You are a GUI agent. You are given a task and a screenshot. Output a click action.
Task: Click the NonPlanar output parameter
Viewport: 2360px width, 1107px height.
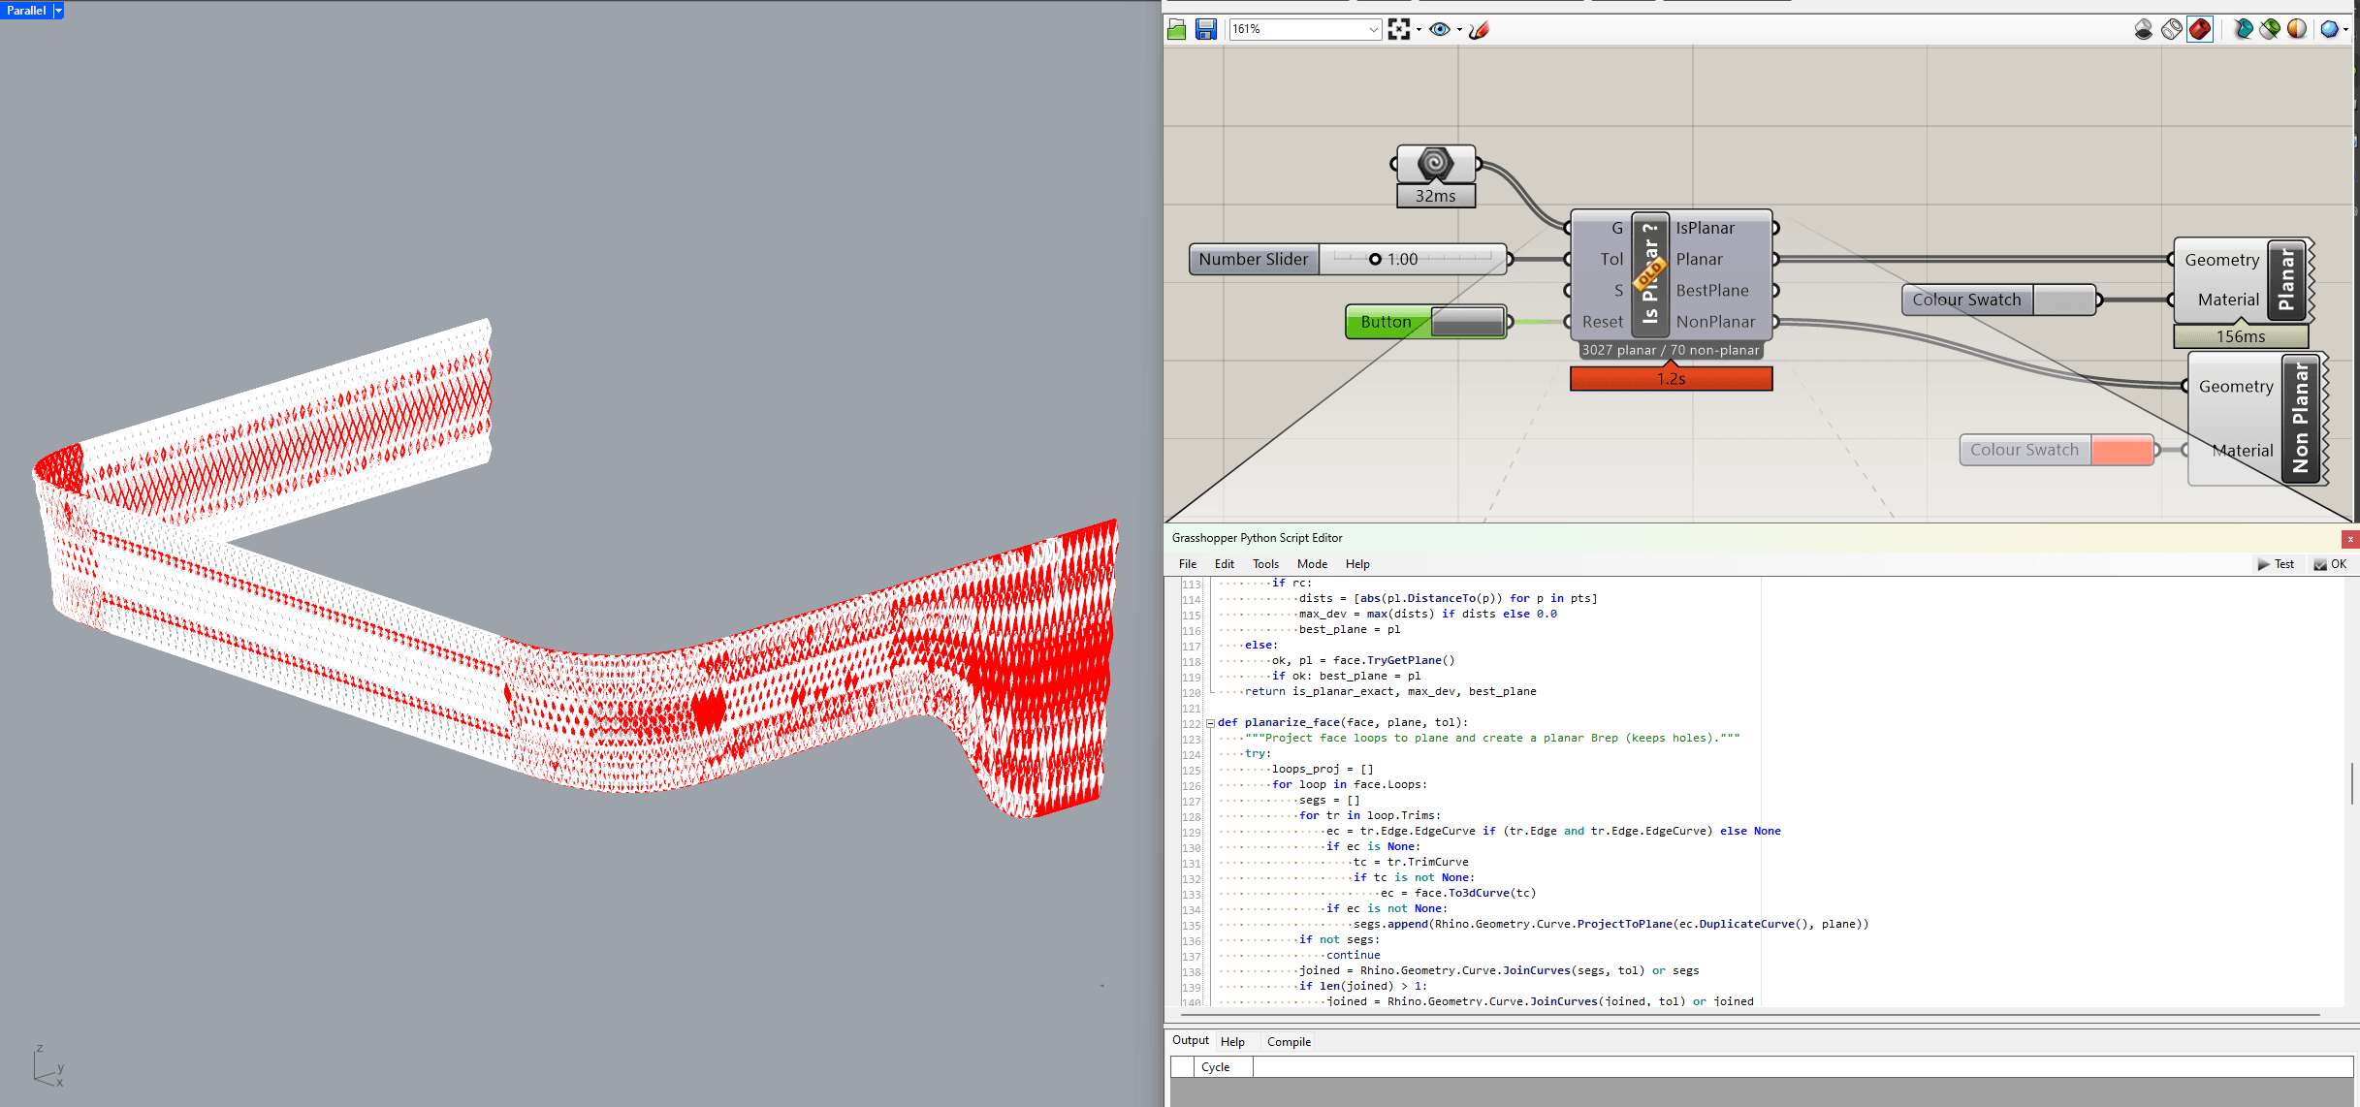tap(1715, 321)
